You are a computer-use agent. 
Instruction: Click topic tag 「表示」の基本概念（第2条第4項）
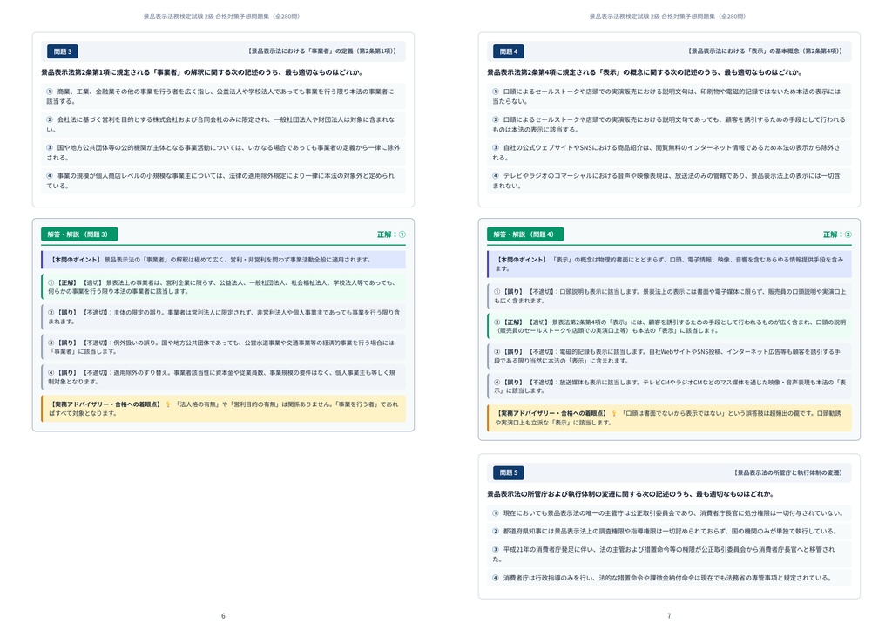(766, 51)
